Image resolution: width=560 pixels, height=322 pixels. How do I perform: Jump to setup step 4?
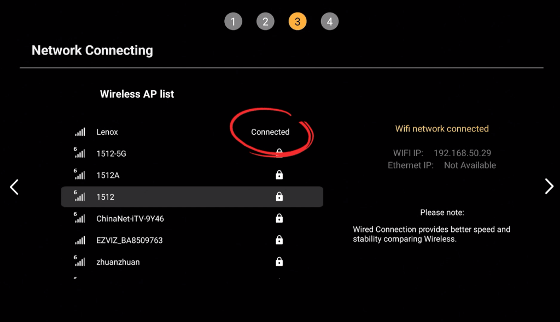pyautogui.click(x=330, y=21)
